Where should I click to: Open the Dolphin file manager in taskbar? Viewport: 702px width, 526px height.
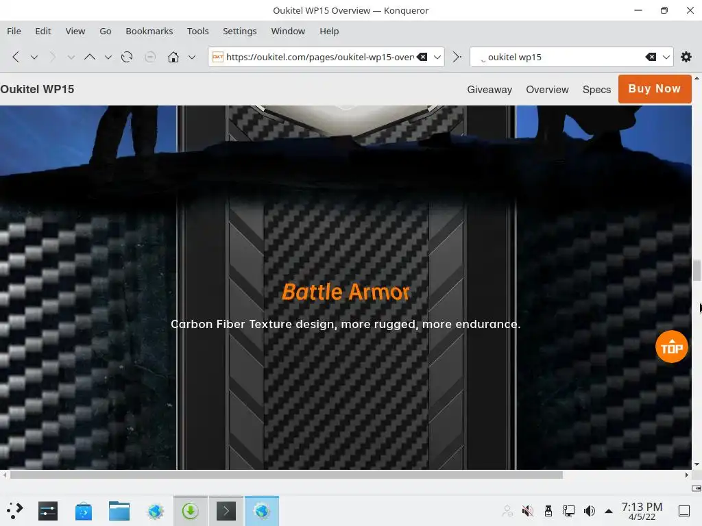(119, 511)
